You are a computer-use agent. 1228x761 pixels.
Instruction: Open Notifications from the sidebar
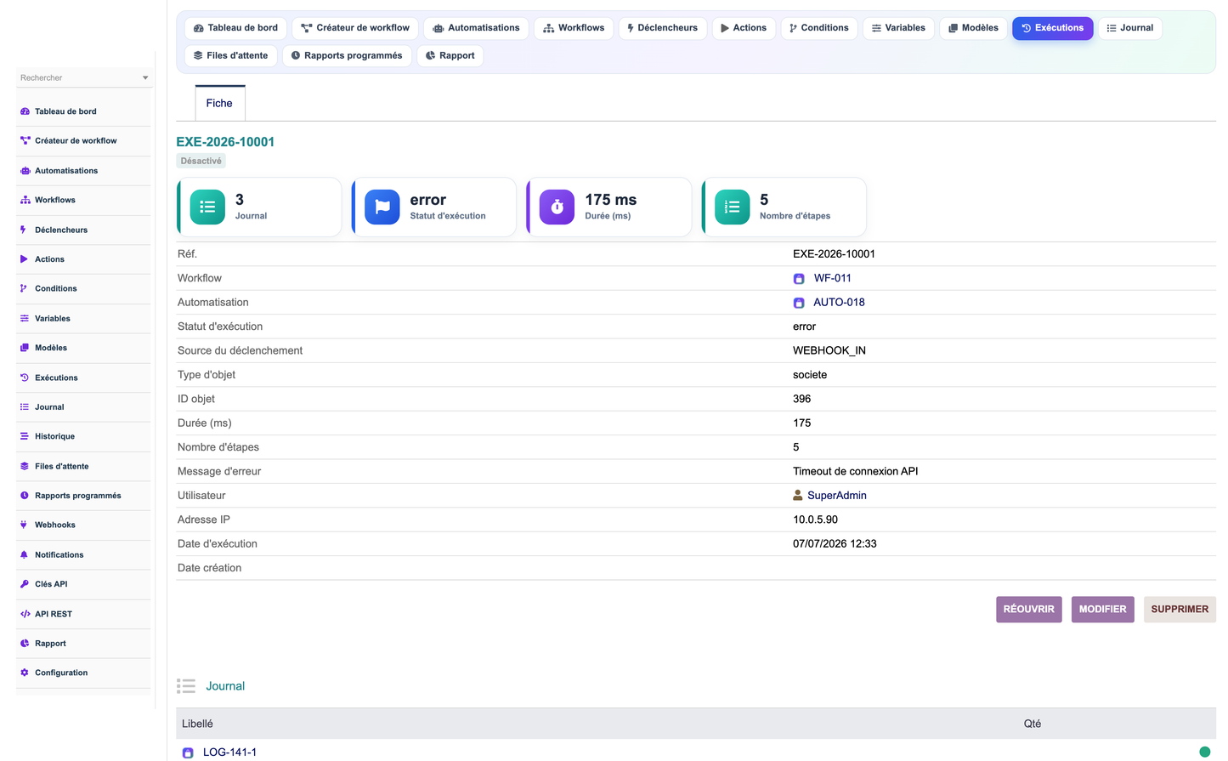pos(59,554)
